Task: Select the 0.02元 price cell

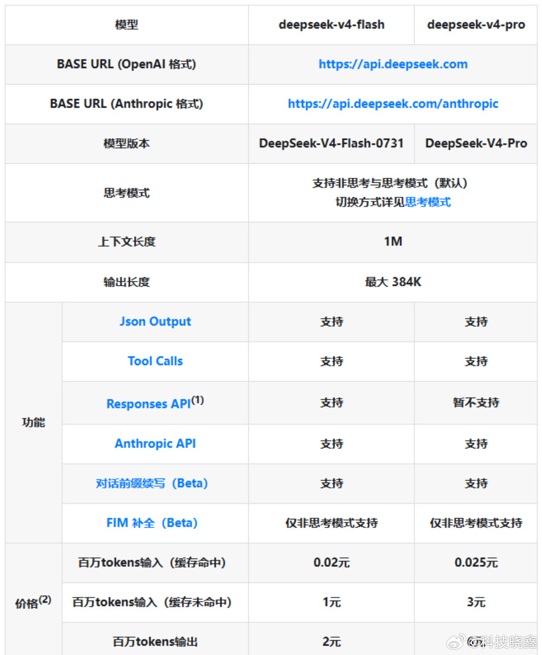Action: (332, 562)
